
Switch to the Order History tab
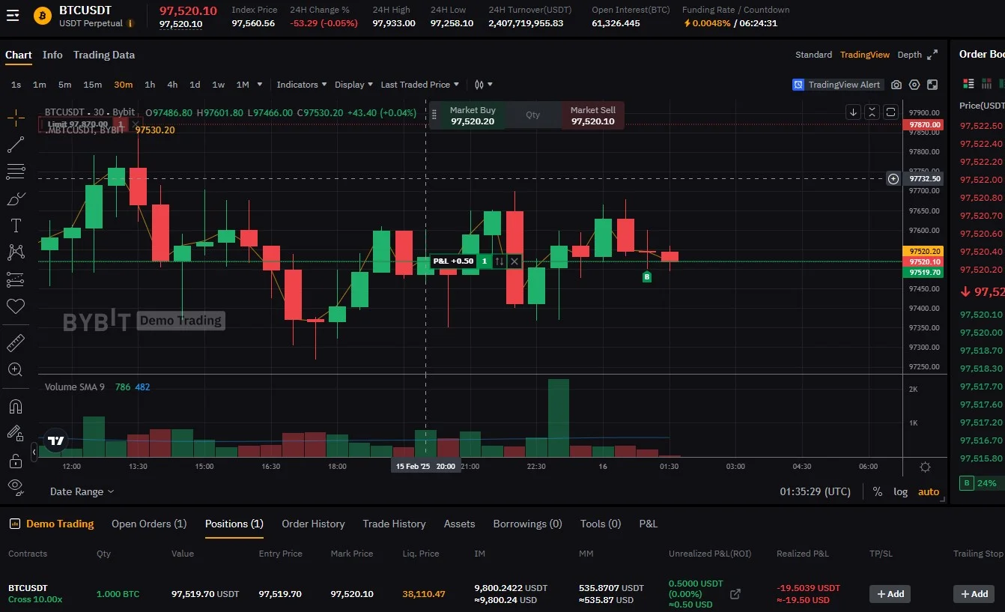coord(313,524)
